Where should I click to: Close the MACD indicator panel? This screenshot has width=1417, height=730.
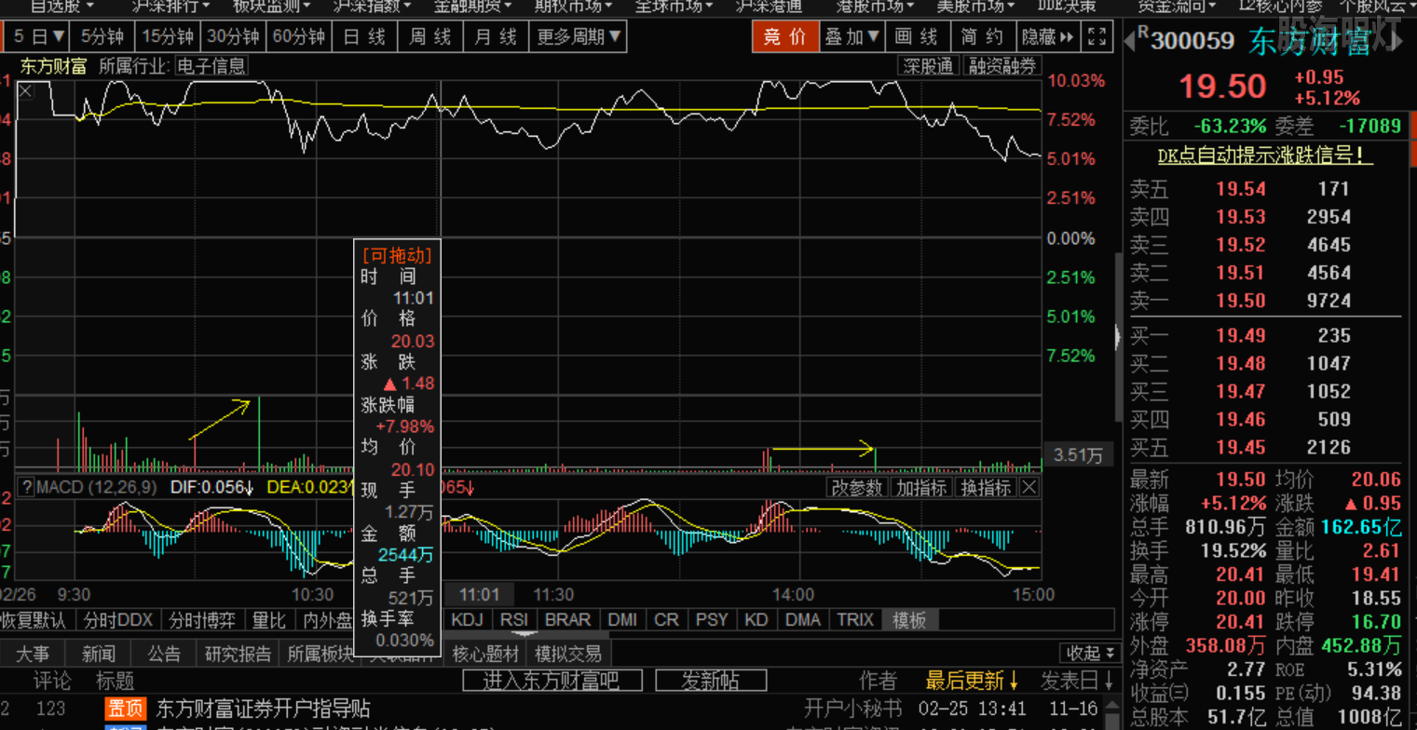(1029, 487)
